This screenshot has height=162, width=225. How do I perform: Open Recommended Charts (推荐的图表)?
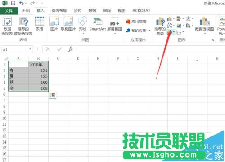[x=160, y=26]
